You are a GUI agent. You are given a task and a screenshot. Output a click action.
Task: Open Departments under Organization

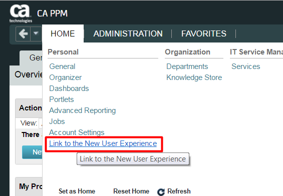[187, 66]
